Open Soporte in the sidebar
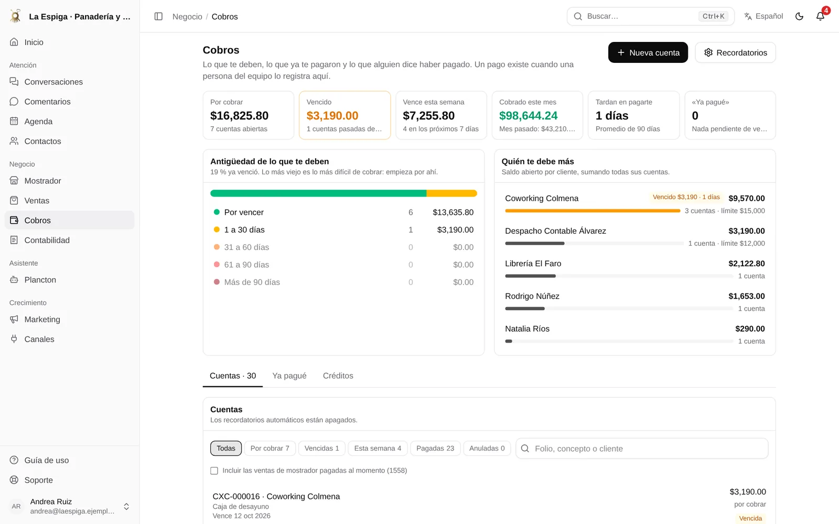The image size is (839, 524). pos(69,480)
